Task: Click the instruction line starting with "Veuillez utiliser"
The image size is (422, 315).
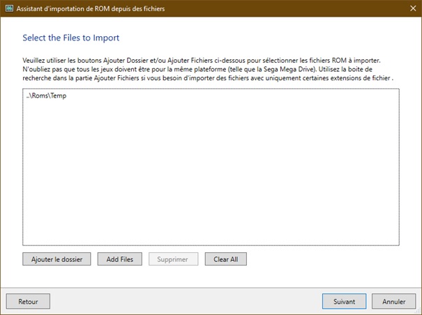Action: (x=202, y=61)
